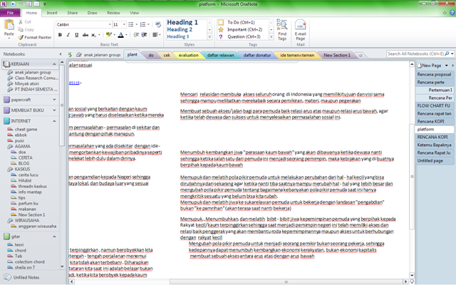
Task: Open the font color dropdown arrow
Action: pyautogui.click(x=126, y=35)
